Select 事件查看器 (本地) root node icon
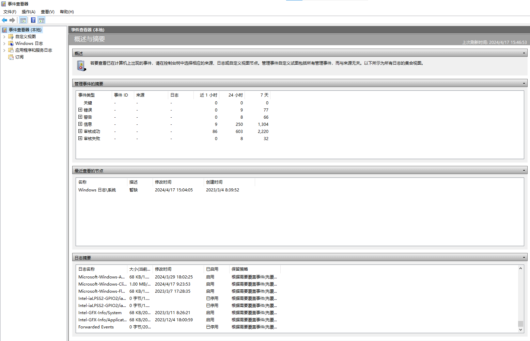 [x=4, y=30]
